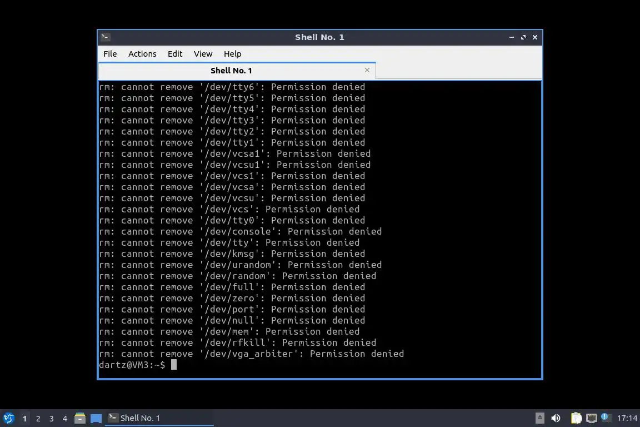Focus Shell No. 1 taskbar entry
640x427 pixels.
pos(159,418)
